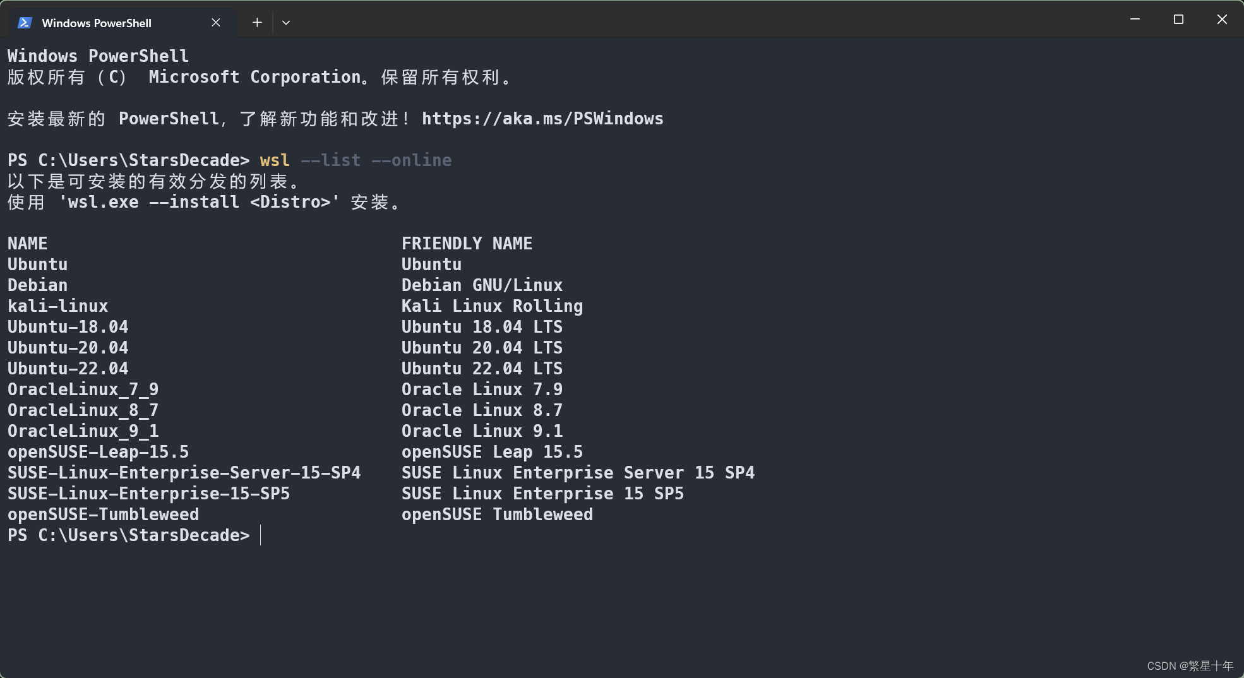Click 'Oracle Linux 7.9' friendly name
The height and width of the screenshot is (678, 1244).
click(x=482, y=390)
